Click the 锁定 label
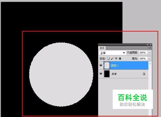Image resolution: width=161 pixels, height=117 pixels. click(103, 59)
